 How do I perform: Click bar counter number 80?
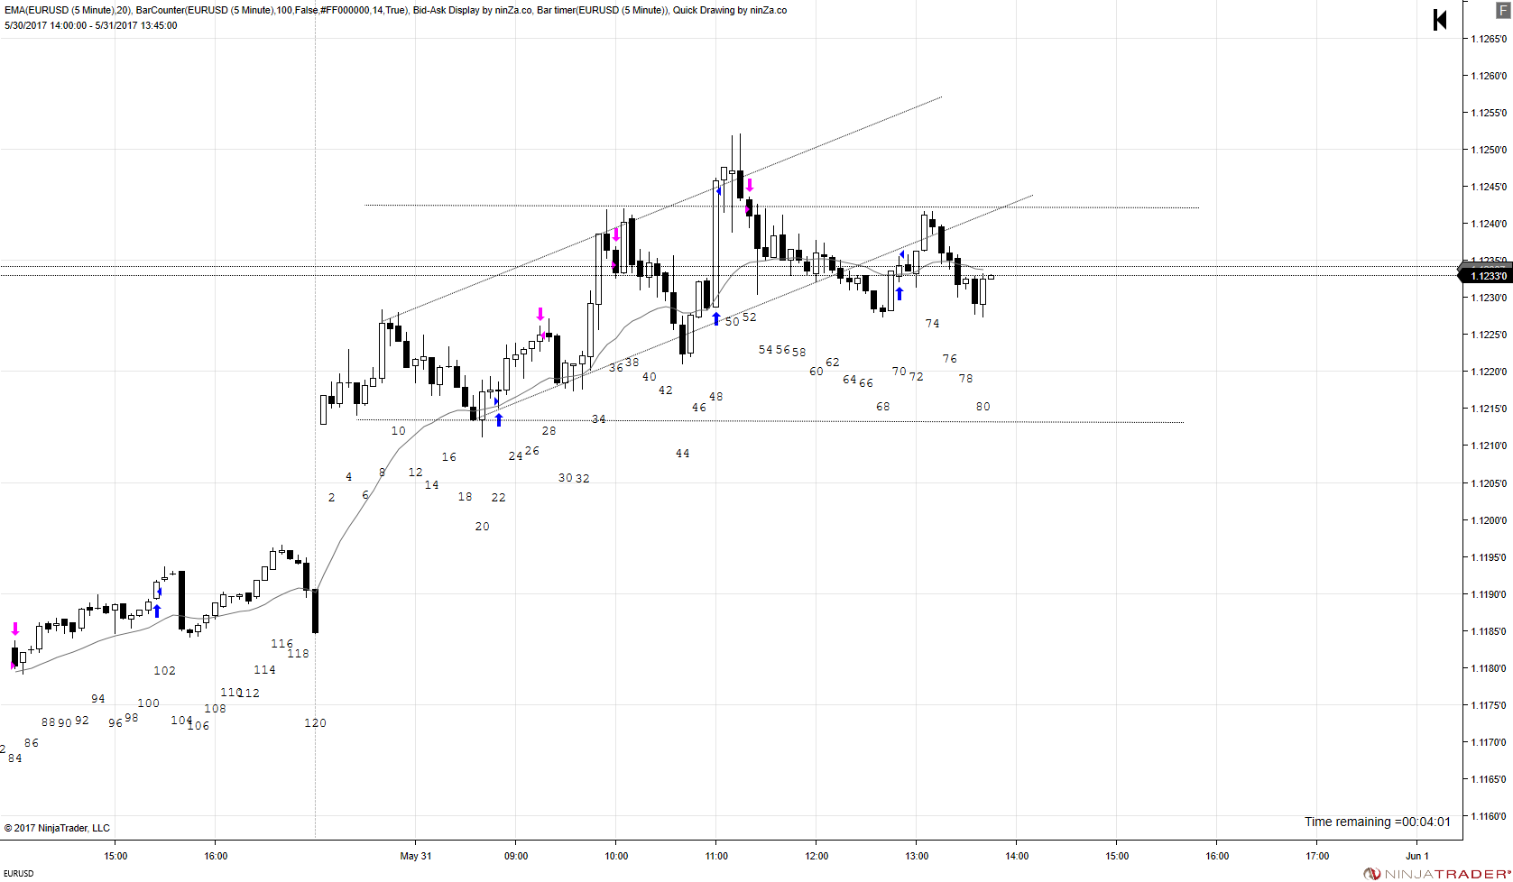click(983, 407)
